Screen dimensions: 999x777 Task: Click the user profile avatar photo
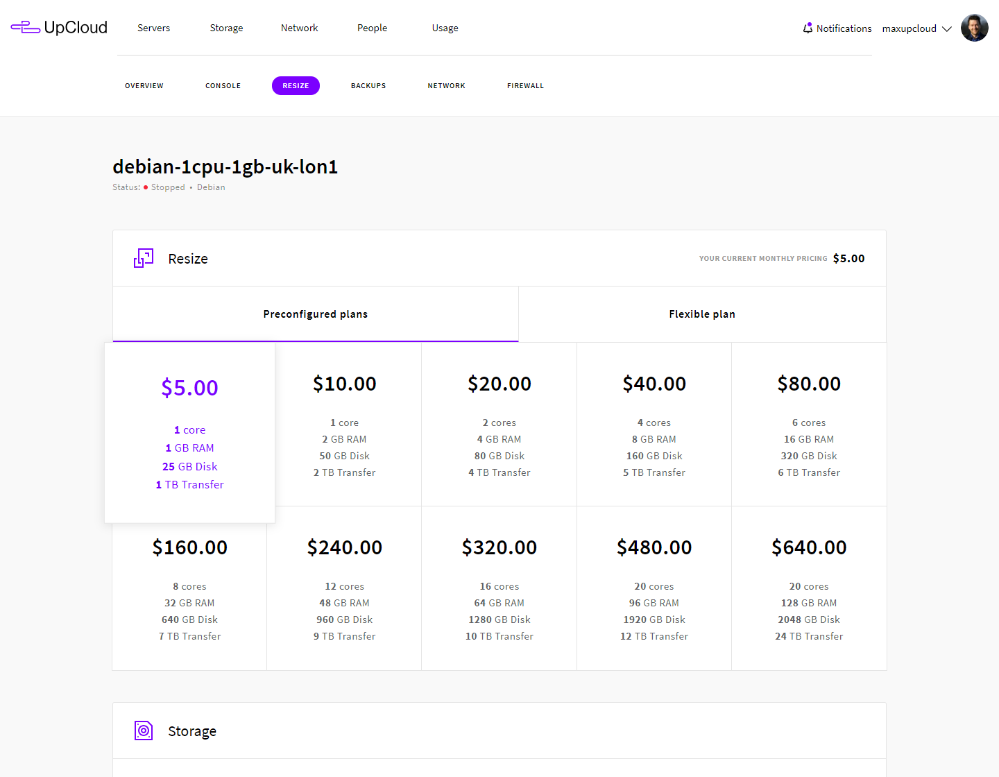click(974, 28)
